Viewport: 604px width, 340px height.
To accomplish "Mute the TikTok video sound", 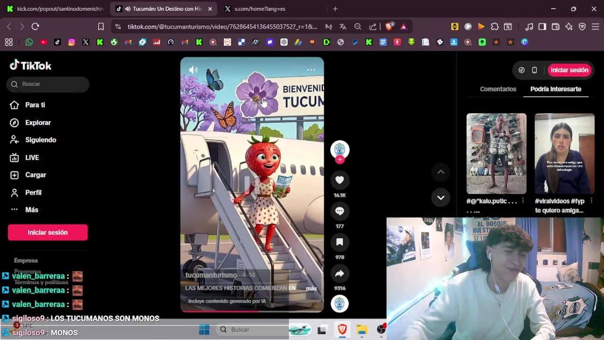I will click(193, 70).
